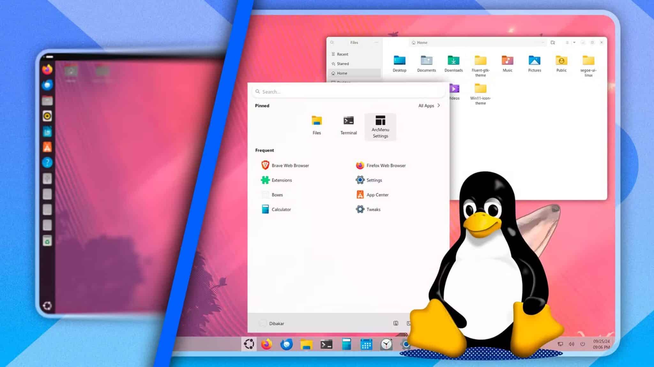
Task: Open Settings entry in Frequent list
Action: [x=369, y=180]
